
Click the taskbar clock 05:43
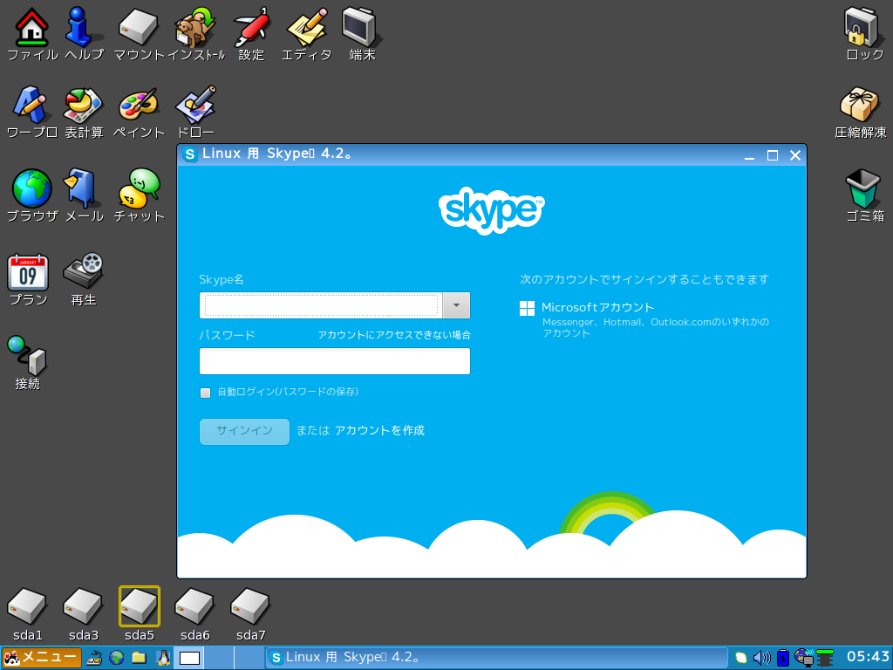coord(868,657)
